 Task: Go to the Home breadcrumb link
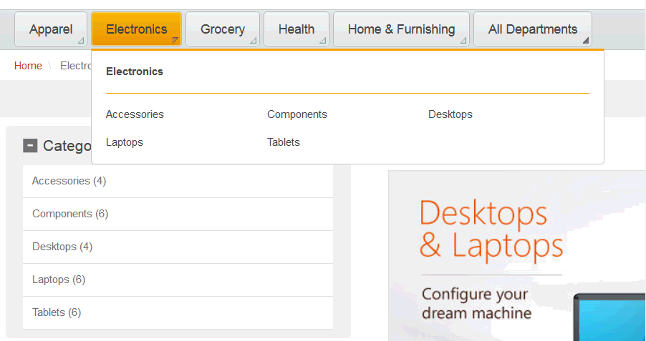click(x=28, y=66)
